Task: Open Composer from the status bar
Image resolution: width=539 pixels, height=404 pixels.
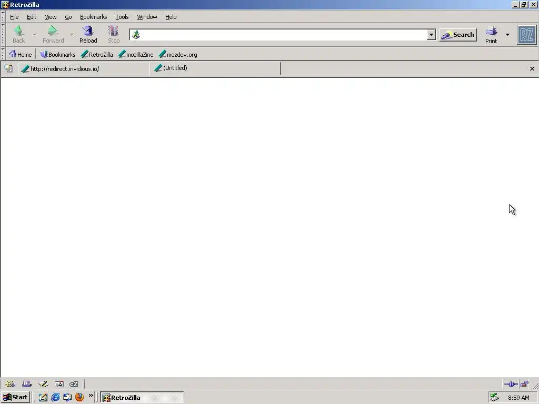Action: click(x=43, y=383)
